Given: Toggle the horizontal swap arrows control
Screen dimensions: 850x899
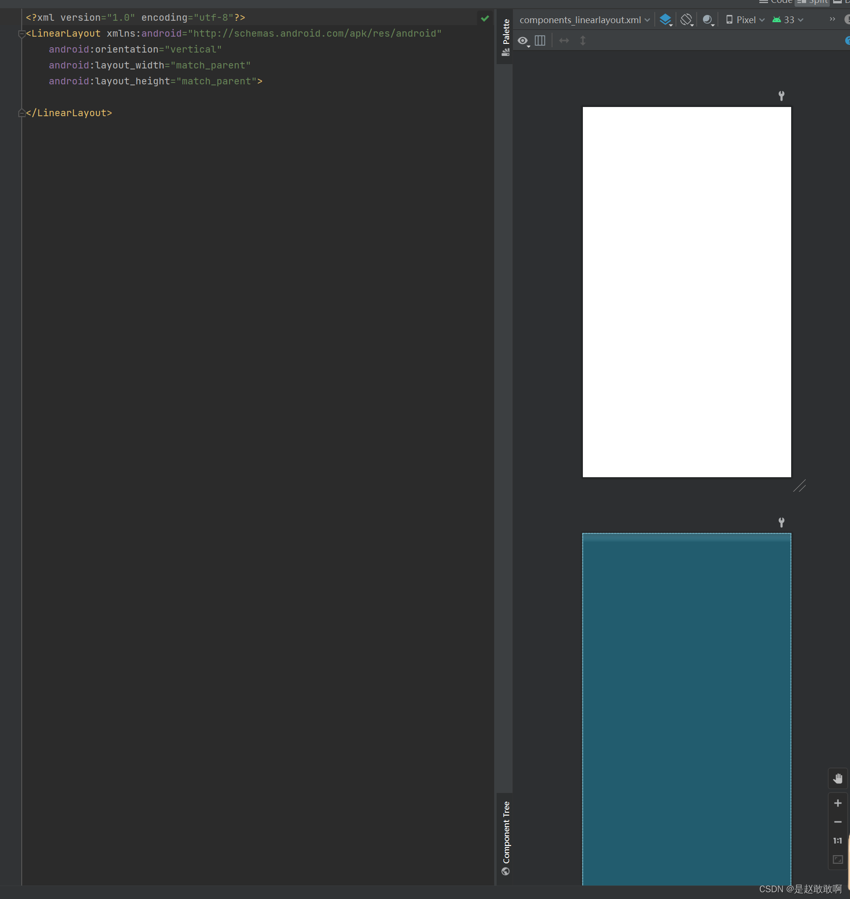Looking at the screenshot, I should point(564,40).
